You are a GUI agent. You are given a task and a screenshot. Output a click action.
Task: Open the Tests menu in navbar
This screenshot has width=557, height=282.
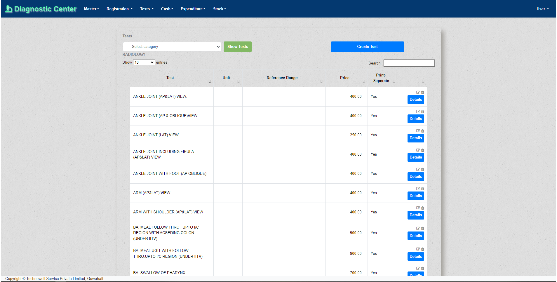147,9
